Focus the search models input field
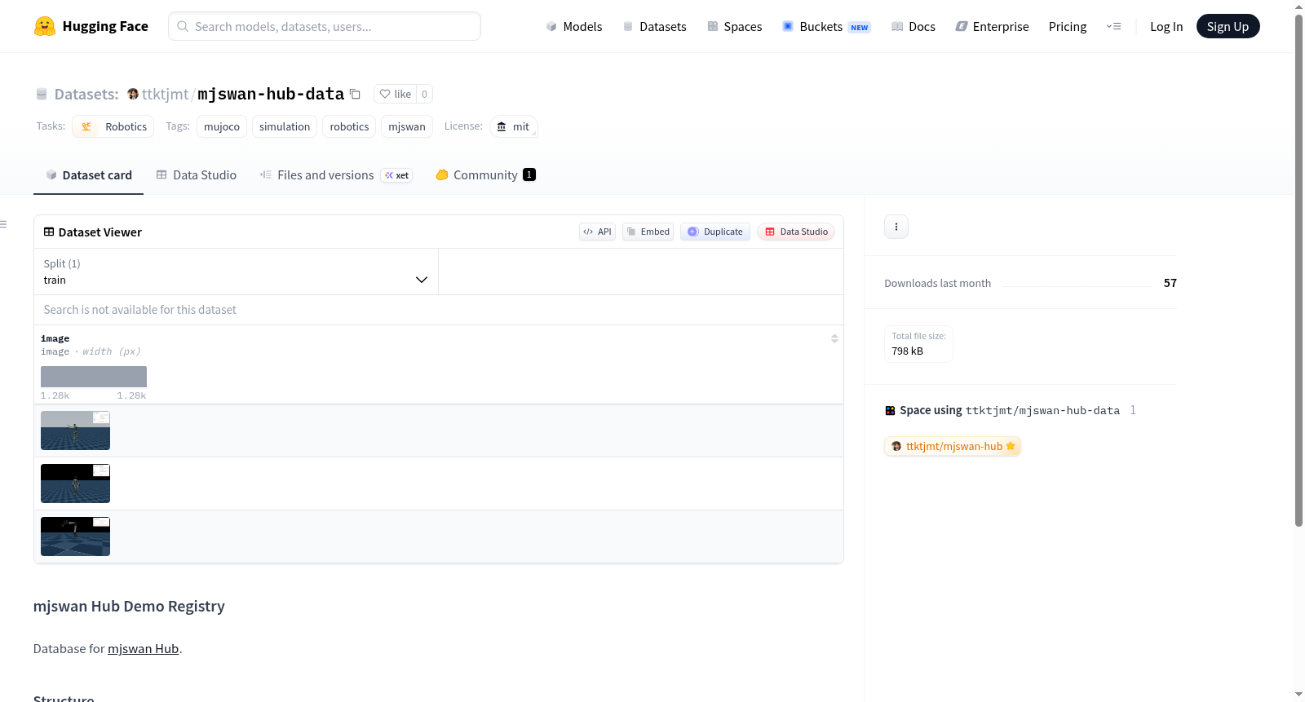1305x702 pixels. tap(325, 26)
